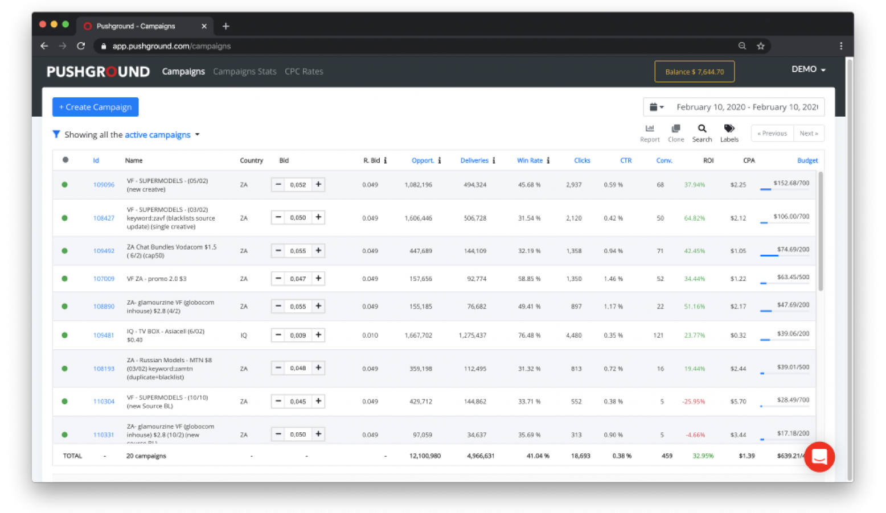
Task: Open the calendar preset dropdown arrow
Action: (662, 106)
